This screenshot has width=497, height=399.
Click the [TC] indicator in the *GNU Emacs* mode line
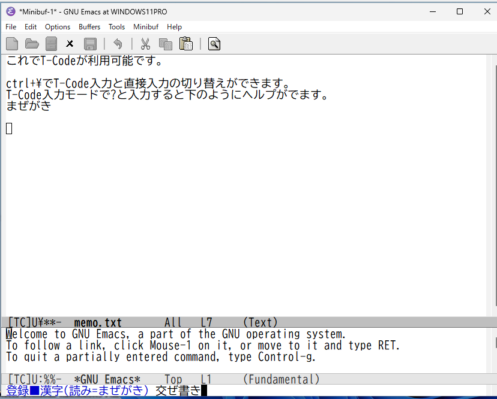click(20, 379)
